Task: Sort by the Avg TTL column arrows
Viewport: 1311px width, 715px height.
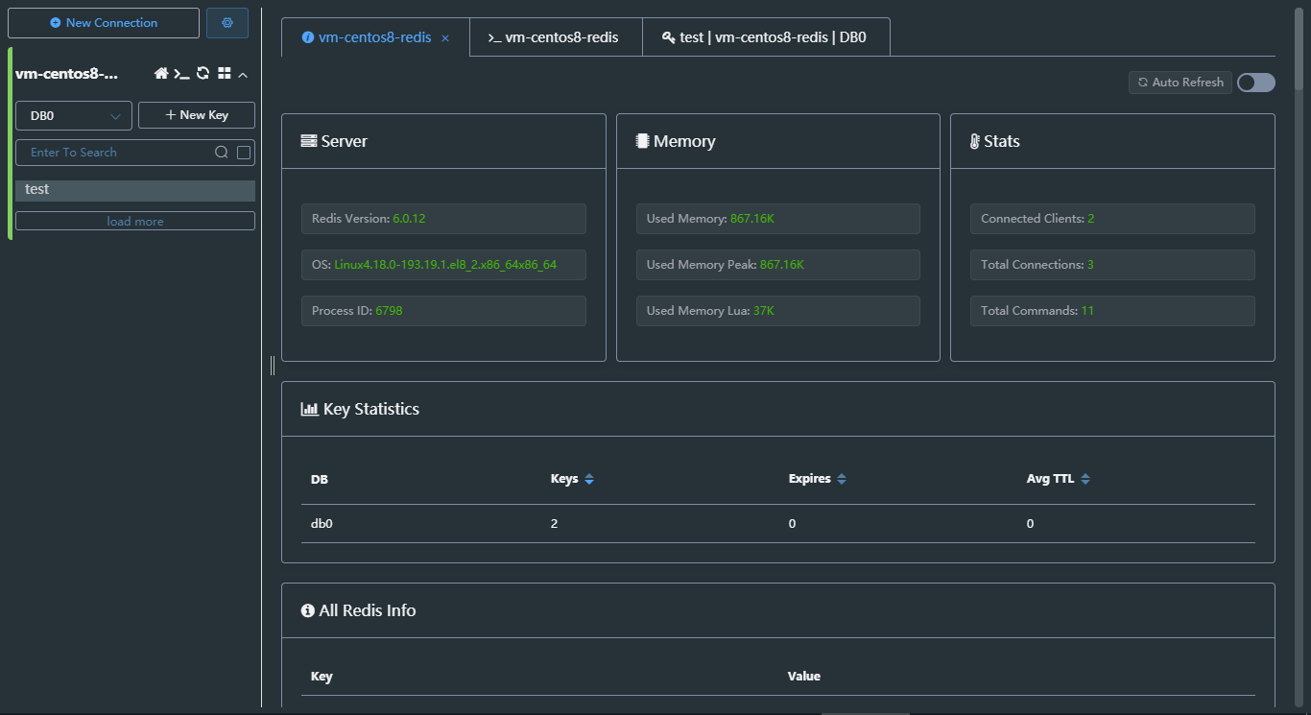Action: tap(1085, 479)
